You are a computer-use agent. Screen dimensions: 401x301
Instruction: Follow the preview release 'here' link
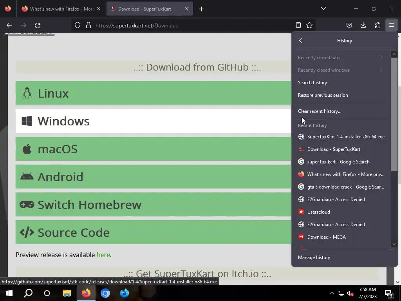click(103, 255)
